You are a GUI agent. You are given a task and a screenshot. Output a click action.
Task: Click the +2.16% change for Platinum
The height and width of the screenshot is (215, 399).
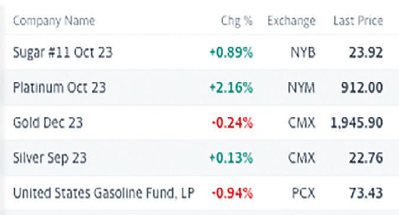click(x=231, y=87)
